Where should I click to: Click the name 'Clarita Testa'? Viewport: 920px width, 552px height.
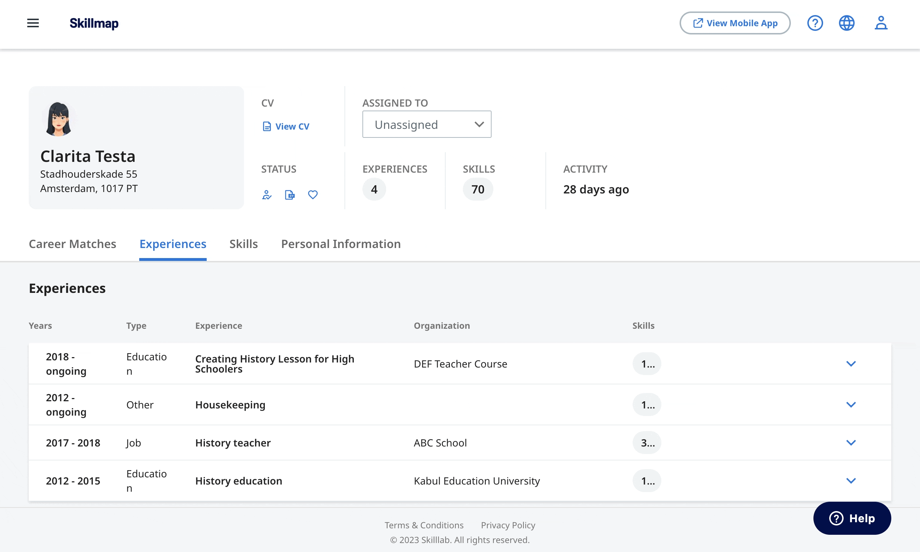click(88, 156)
